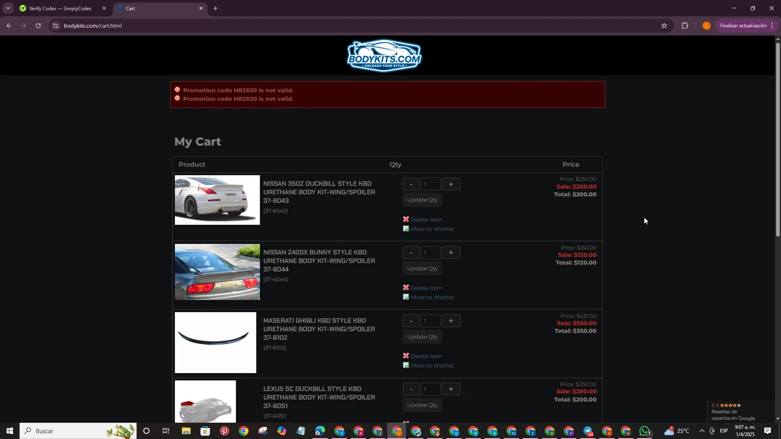781x439 pixels.
Task: Open the tab search dropdown
Action: coord(8,8)
